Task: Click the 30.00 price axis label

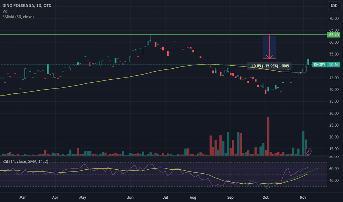Action: click(x=334, y=113)
